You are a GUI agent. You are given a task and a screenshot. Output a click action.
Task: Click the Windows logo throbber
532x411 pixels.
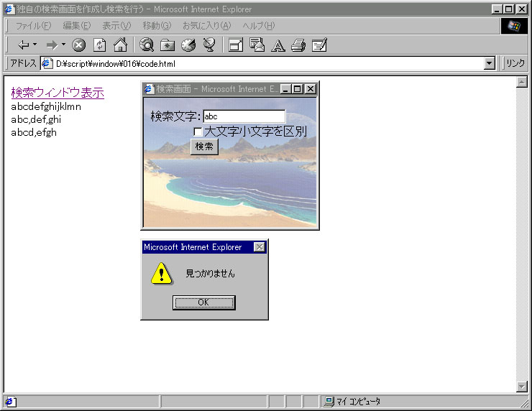[514, 26]
